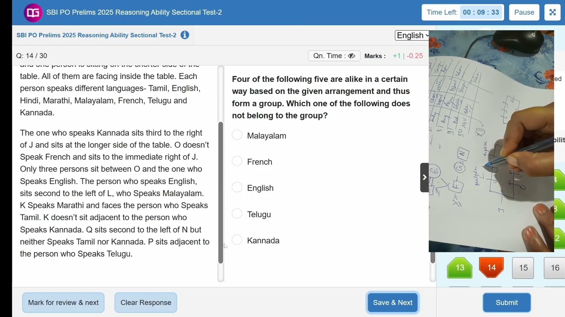The height and width of the screenshot is (317, 565).
Task: Click the sectional test title in header
Action: click(x=134, y=12)
